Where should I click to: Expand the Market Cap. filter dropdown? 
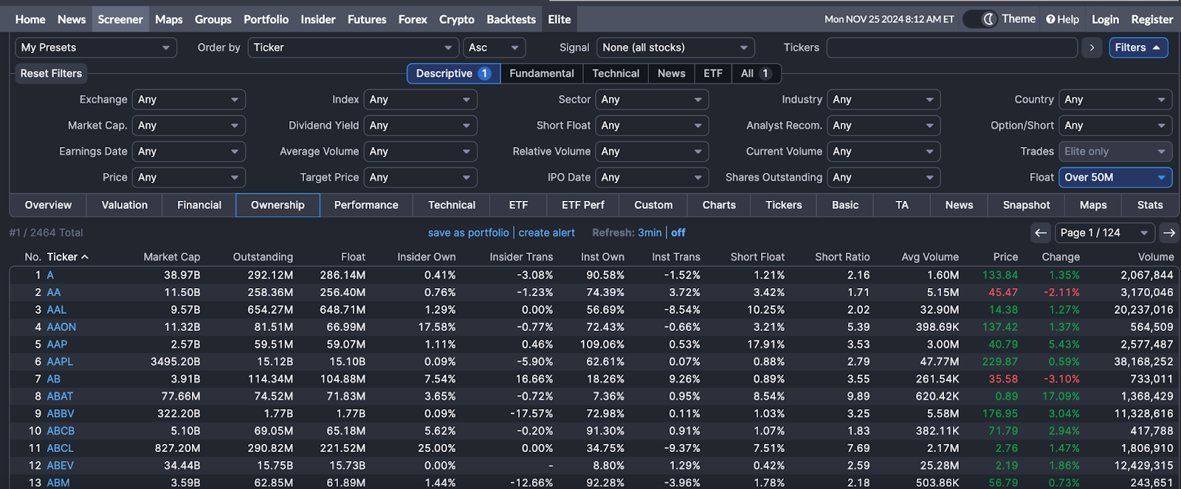point(188,126)
